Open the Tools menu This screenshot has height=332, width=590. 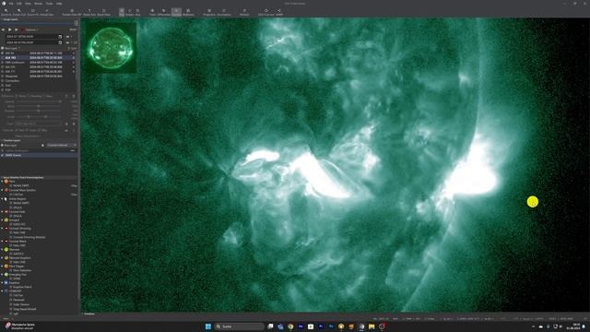click(49, 4)
